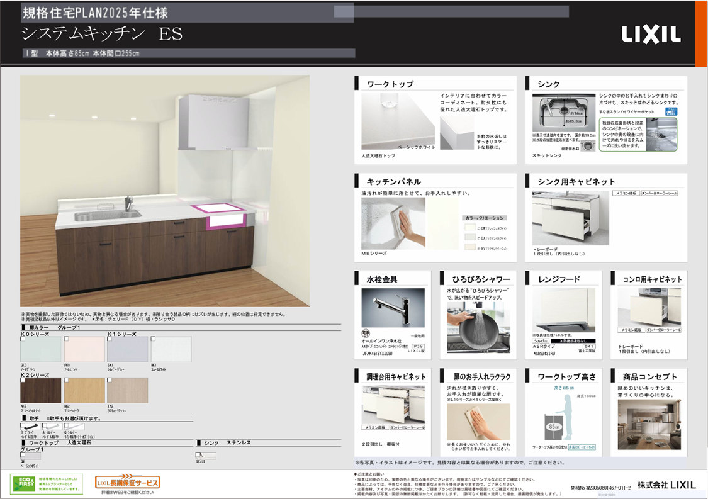Click the 水栓金具 faucet product photo

point(393,308)
